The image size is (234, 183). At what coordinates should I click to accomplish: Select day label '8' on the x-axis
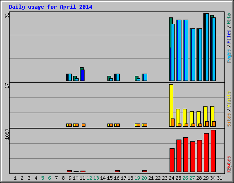coord(63,178)
